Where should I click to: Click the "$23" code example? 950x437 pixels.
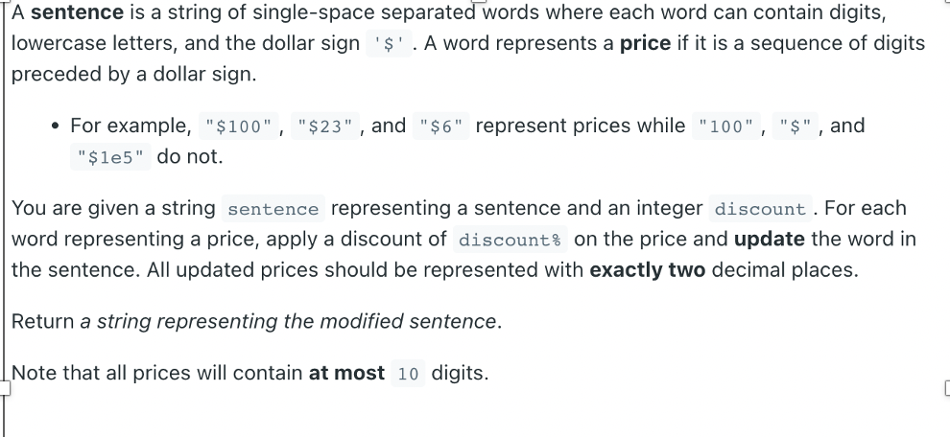tap(325, 126)
